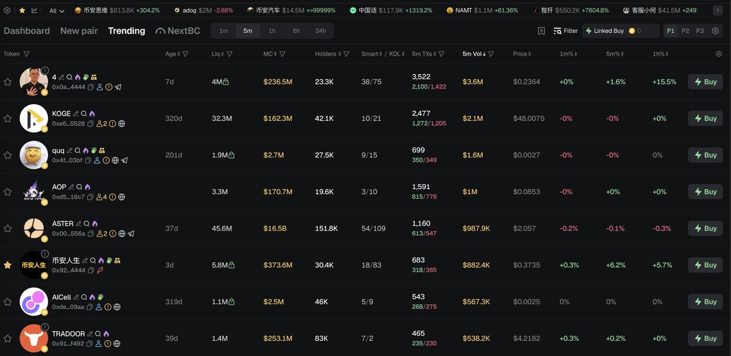Image resolution: width=731 pixels, height=356 pixels.
Task: Open ASTER website globe icon
Action: click(122, 233)
